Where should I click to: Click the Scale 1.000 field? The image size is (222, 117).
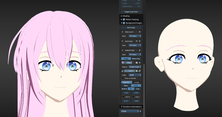pos(131,3)
